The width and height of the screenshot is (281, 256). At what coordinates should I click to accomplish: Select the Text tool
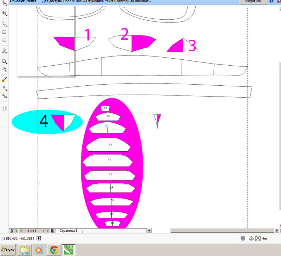click(4, 51)
